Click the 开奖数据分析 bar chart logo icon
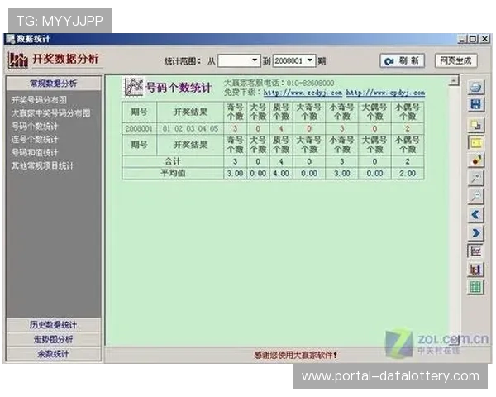 (x=17, y=60)
